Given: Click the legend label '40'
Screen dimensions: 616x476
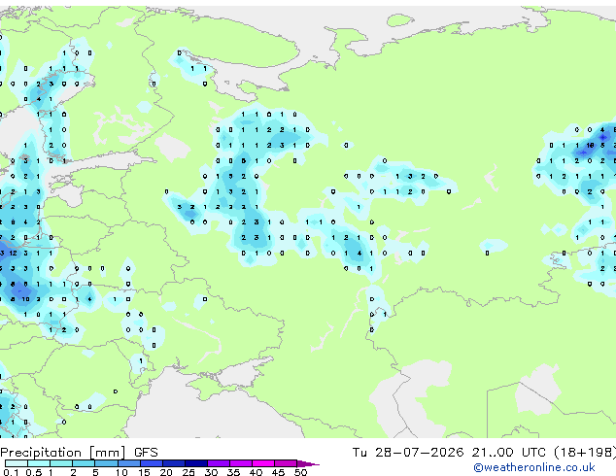Looking at the screenshot, I should (x=256, y=472).
